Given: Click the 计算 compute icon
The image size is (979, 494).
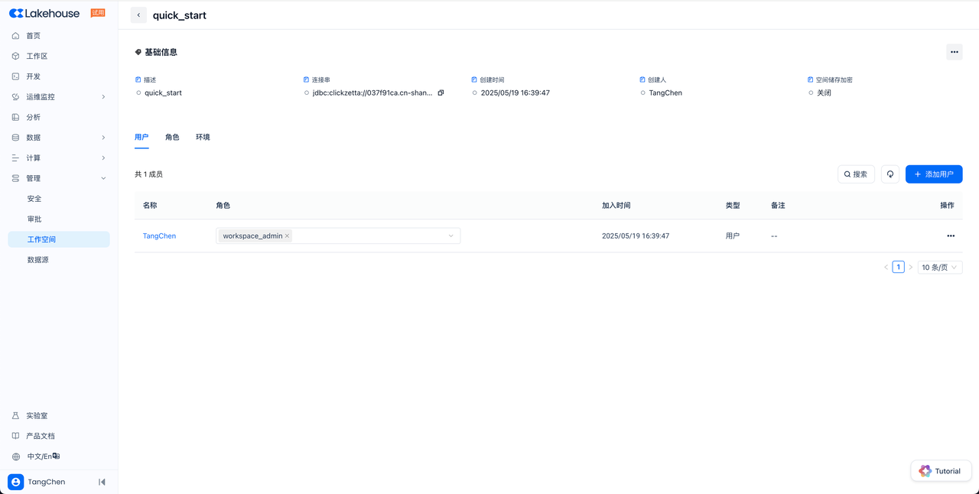Looking at the screenshot, I should (x=15, y=158).
